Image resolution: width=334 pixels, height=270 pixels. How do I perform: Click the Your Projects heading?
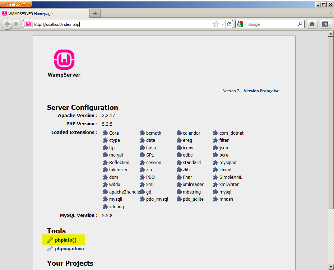point(70,263)
